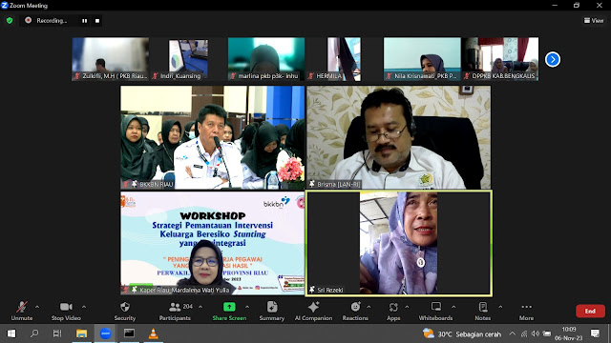Image resolution: width=611 pixels, height=343 pixels.
Task: Open the notification center icon
Action: click(595, 333)
